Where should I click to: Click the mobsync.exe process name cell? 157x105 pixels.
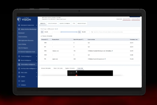point(55,51)
